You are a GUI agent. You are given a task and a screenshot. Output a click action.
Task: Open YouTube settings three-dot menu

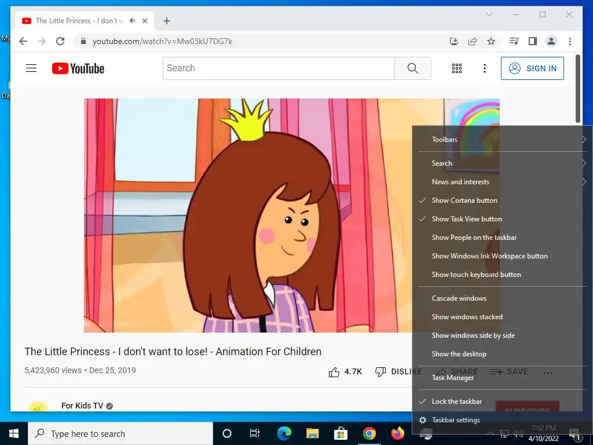(485, 68)
